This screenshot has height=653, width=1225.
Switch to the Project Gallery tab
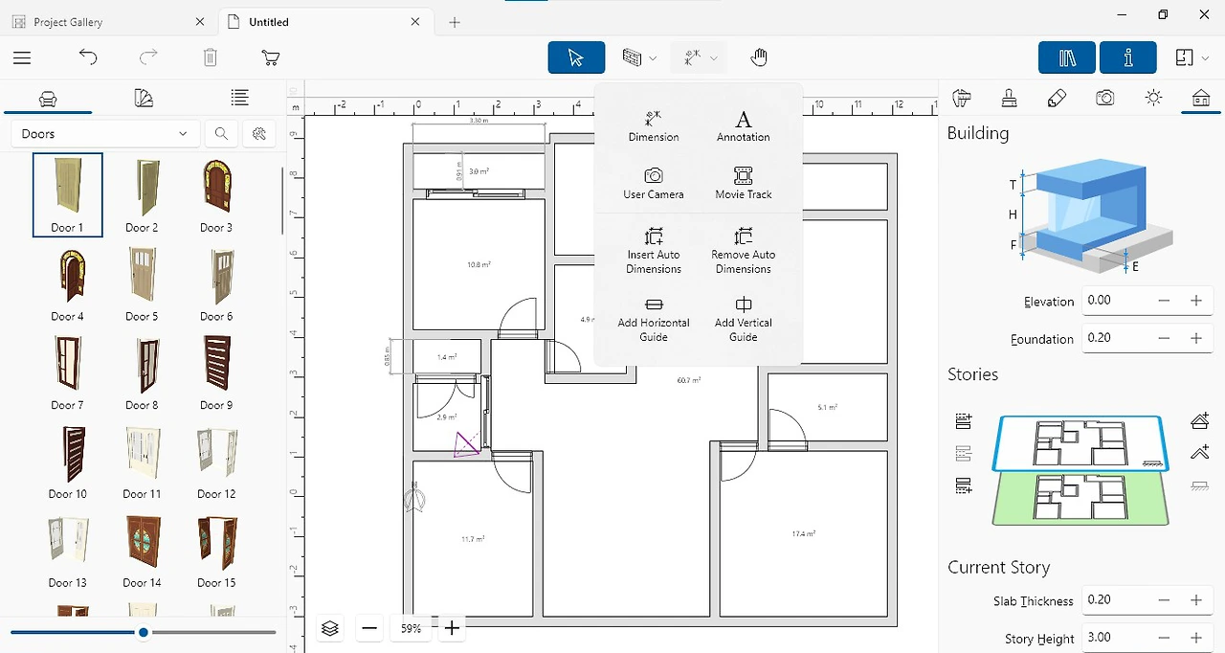[x=107, y=21]
